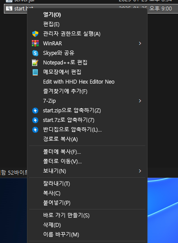Click Bandizip icon beside start.7z entry
This screenshot has width=178, height=243.
pos(35,120)
